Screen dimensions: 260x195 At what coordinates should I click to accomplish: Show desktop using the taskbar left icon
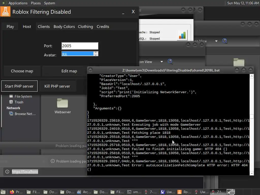pyautogui.click(x=3, y=192)
